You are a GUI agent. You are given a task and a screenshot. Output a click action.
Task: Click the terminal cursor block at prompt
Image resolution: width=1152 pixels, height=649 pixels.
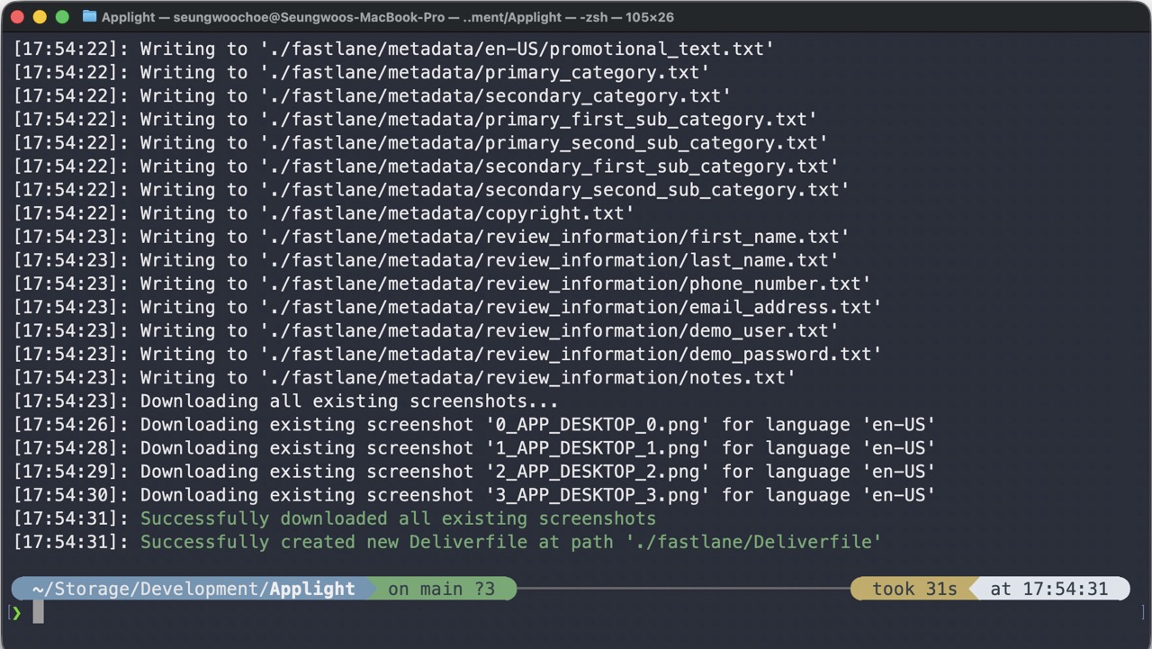pos(39,612)
